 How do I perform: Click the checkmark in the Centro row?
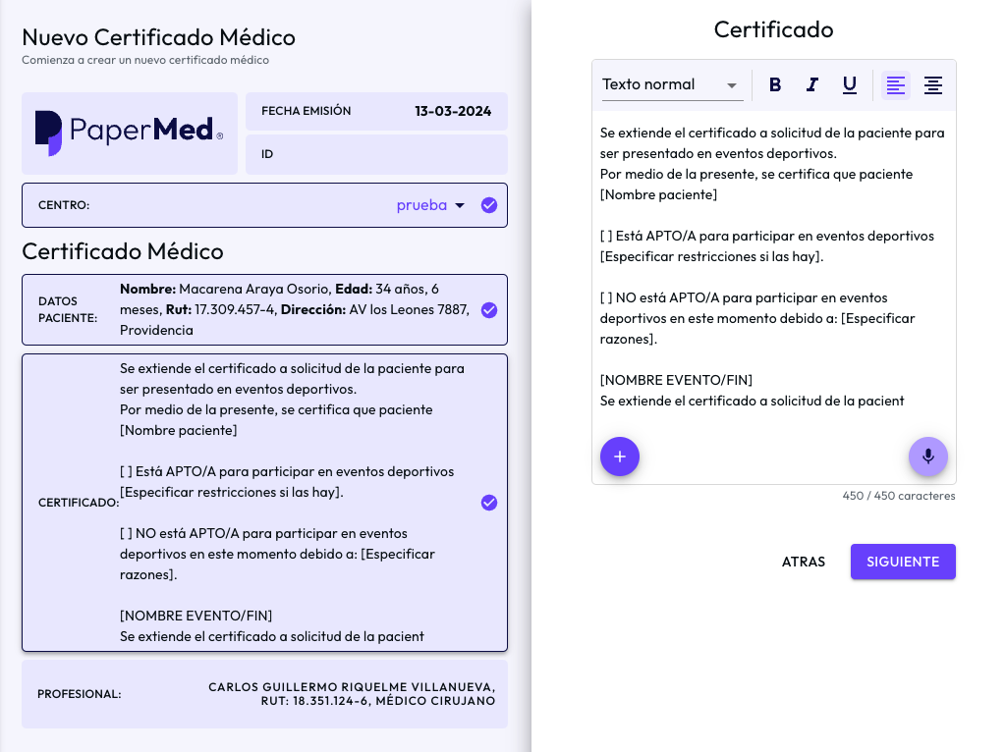[489, 205]
